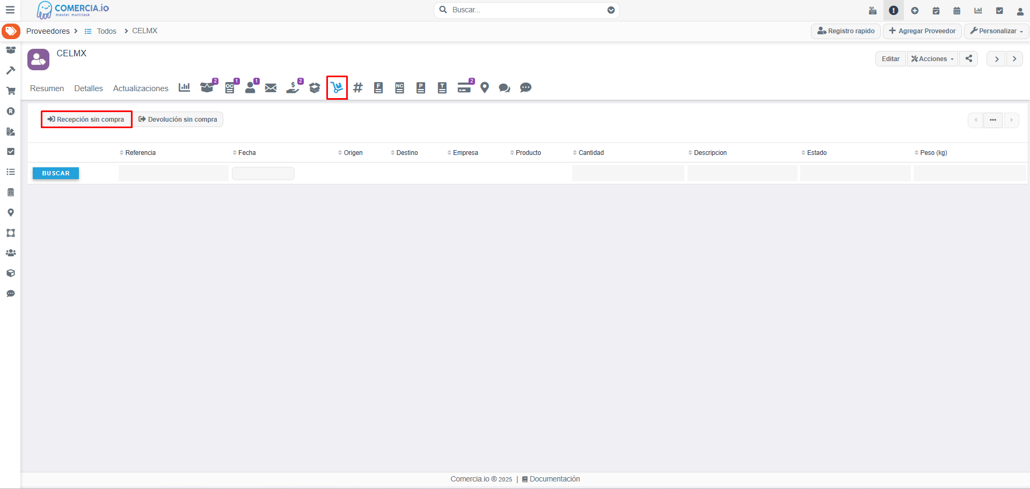Open the Acciones dropdown

[x=932, y=58]
